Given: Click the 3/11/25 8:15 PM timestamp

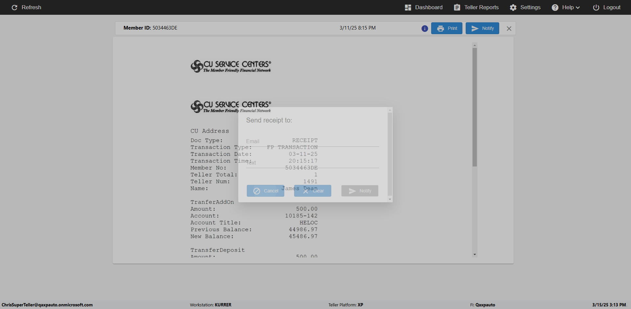Looking at the screenshot, I should tap(358, 28).
